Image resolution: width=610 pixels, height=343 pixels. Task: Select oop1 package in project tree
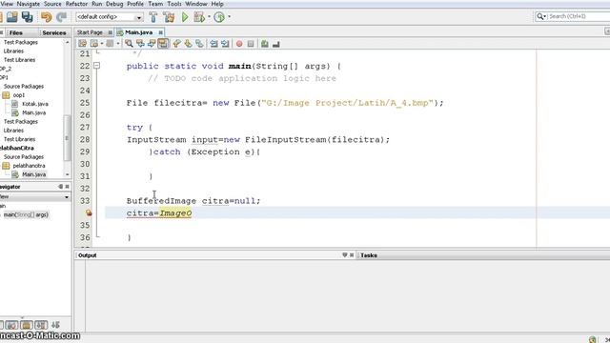(19, 95)
